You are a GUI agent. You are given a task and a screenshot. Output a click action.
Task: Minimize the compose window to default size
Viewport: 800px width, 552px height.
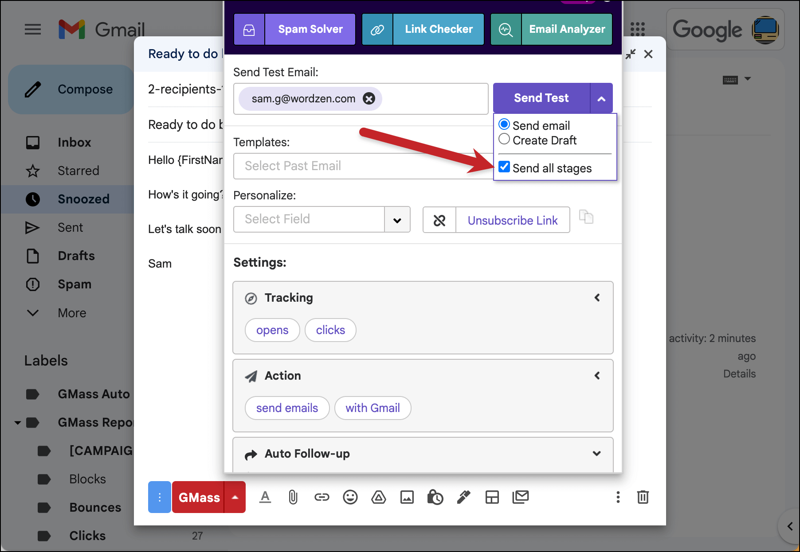[x=631, y=54]
